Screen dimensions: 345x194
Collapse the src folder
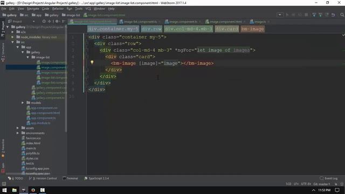pos(13,42)
